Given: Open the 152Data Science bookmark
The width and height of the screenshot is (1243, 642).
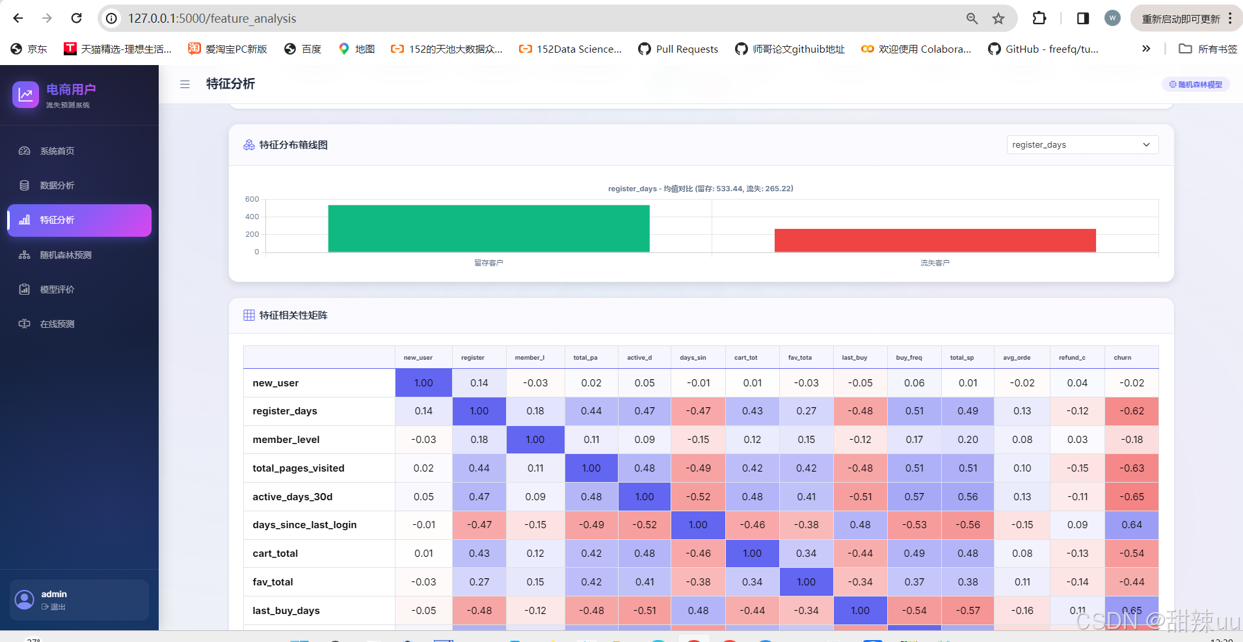Looking at the screenshot, I should point(570,49).
